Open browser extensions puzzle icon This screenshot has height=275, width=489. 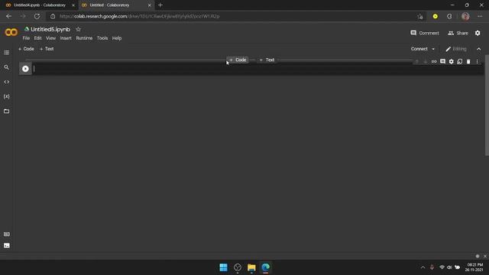[449, 16]
